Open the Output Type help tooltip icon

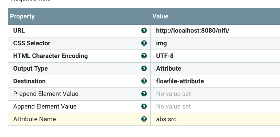144,68
